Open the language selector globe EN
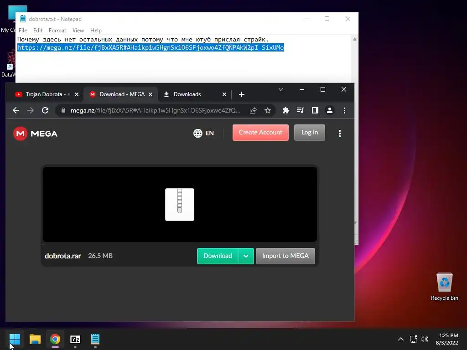 point(204,133)
